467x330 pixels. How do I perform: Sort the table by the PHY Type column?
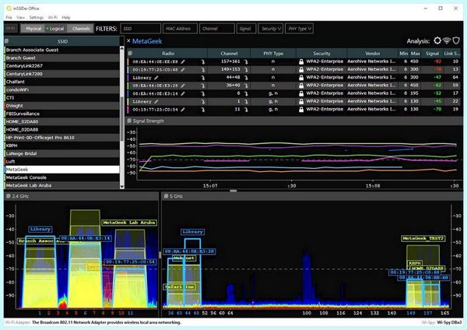[273, 53]
